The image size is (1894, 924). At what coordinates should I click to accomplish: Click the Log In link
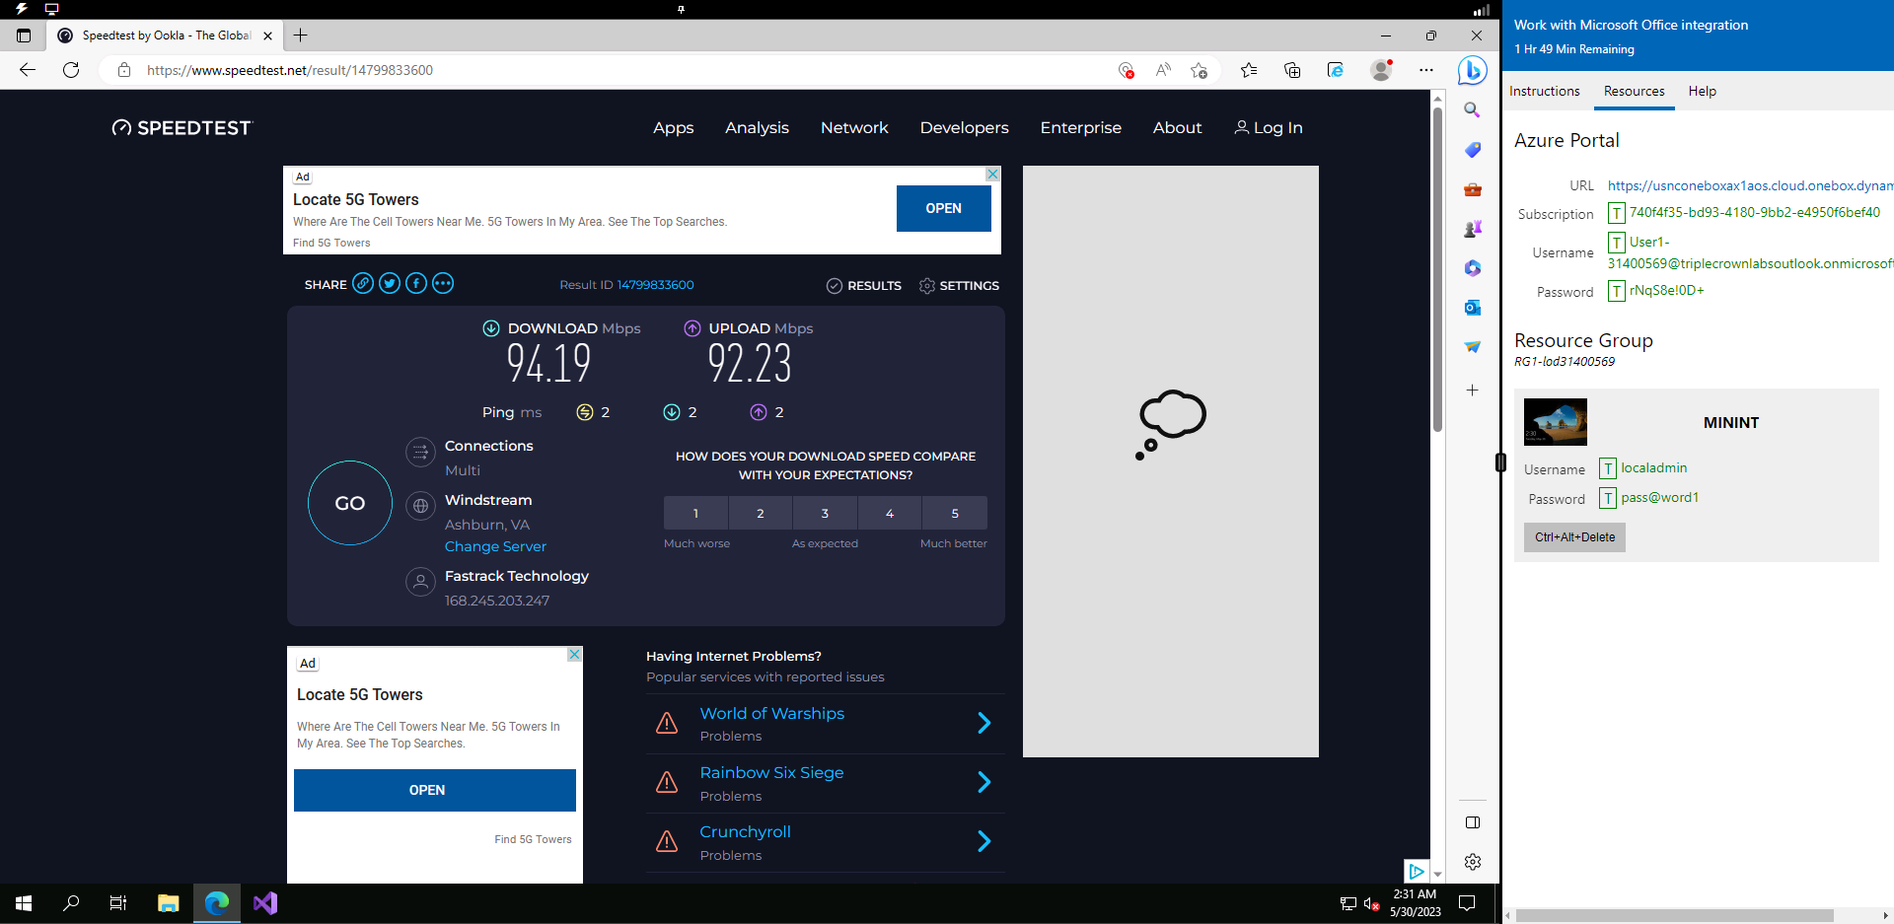pyautogui.click(x=1269, y=128)
